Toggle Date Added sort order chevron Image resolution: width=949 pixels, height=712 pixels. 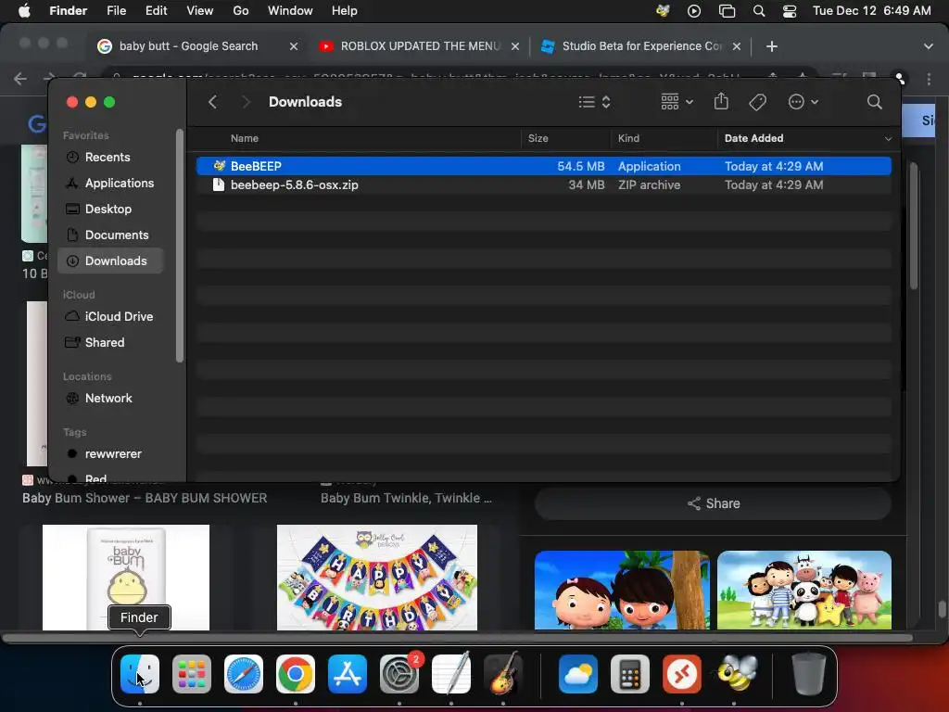point(888,139)
